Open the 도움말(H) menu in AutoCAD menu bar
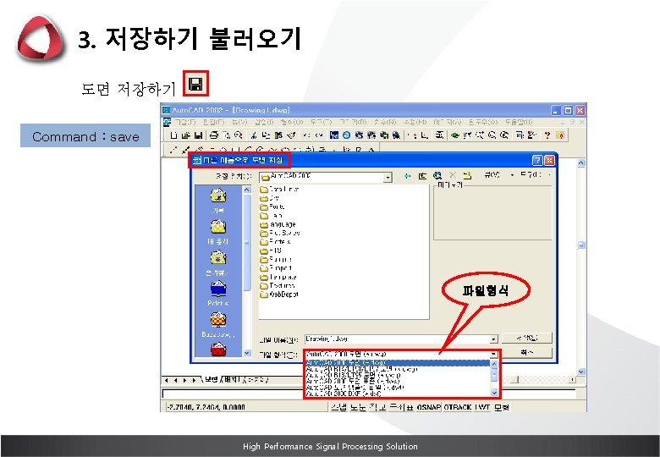The image size is (660, 457). tap(519, 122)
